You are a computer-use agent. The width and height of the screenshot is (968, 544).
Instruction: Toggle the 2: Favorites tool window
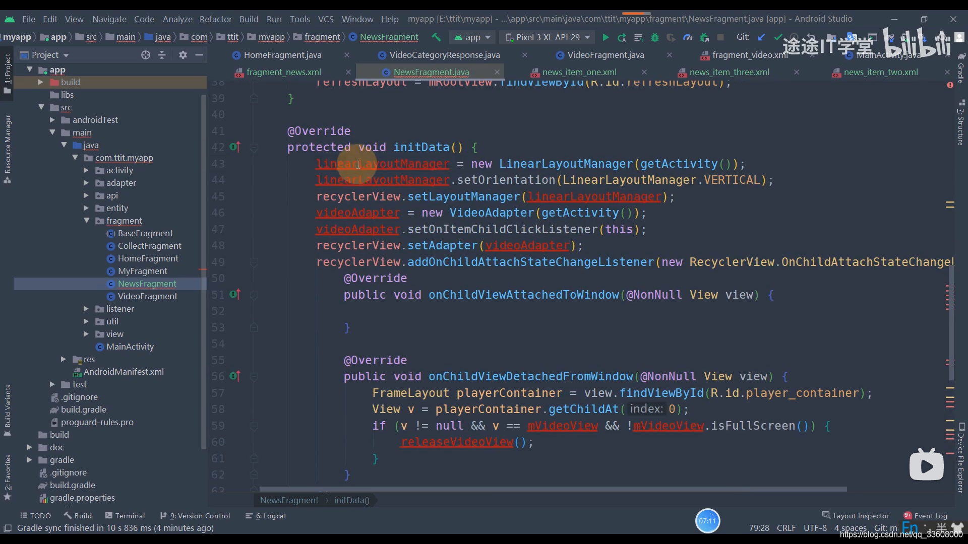click(7, 478)
